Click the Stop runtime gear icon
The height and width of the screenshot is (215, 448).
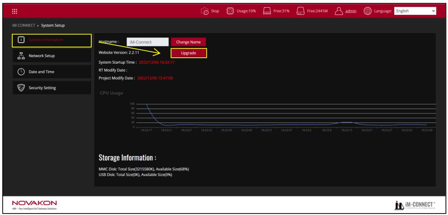204,11
